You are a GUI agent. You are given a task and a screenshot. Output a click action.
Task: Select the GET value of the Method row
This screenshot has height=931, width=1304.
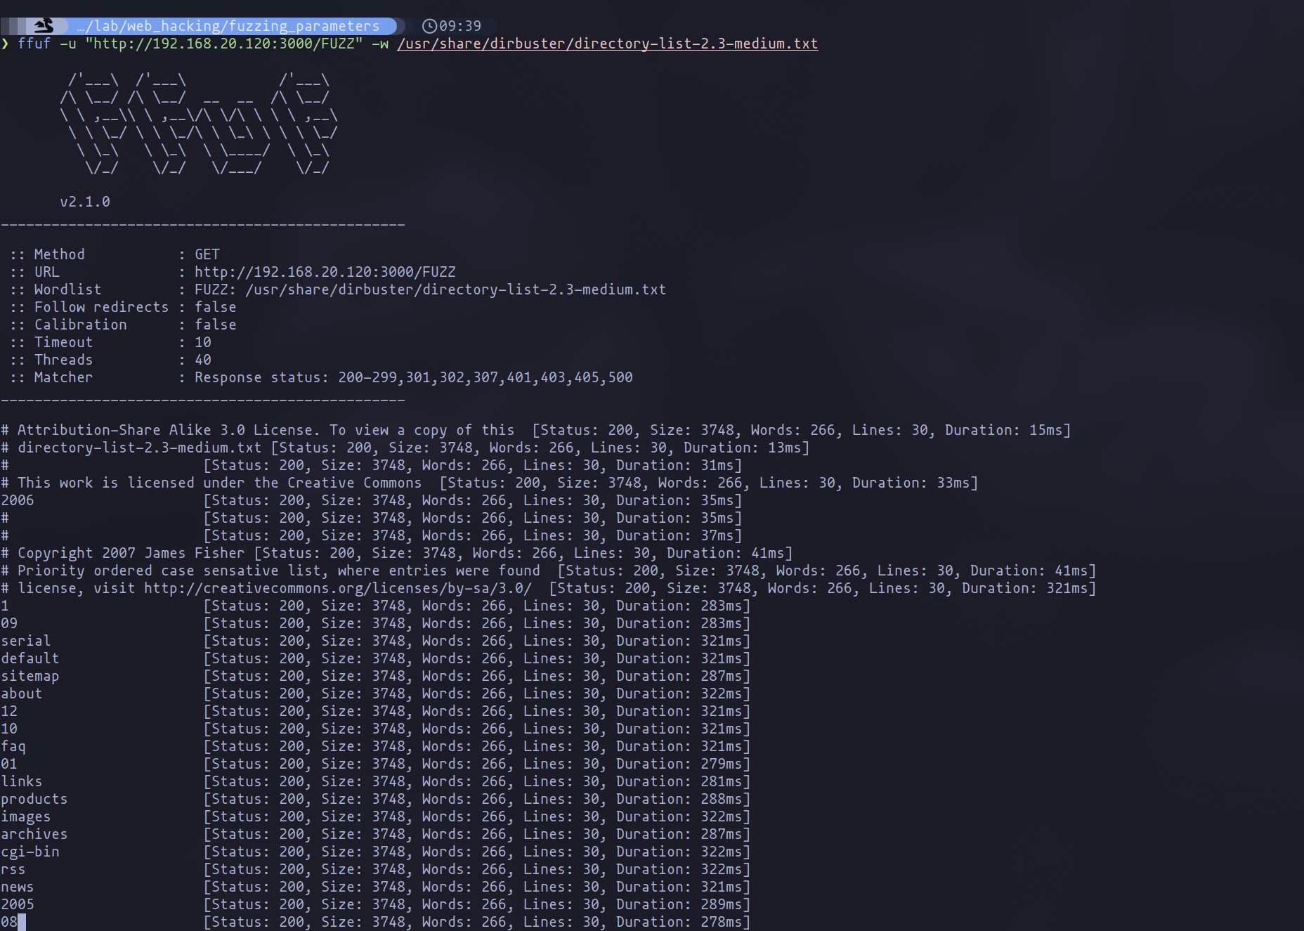pos(207,254)
